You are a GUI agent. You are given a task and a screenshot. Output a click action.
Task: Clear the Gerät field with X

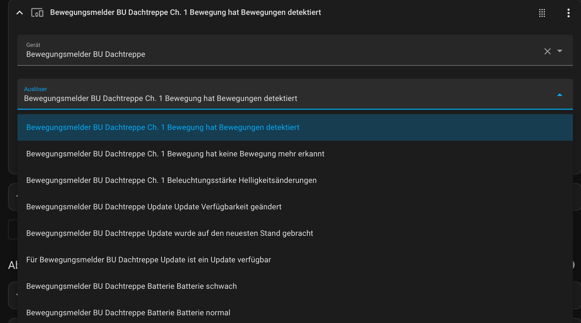click(547, 51)
